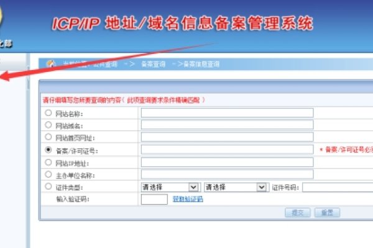Select the 网站名称 radio button
The width and height of the screenshot is (373, 248).
(48, 113)
